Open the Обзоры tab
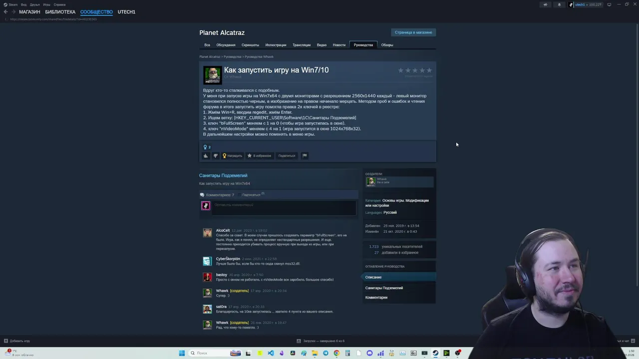This screenshot has width=639, height=359. pos(387,45)
